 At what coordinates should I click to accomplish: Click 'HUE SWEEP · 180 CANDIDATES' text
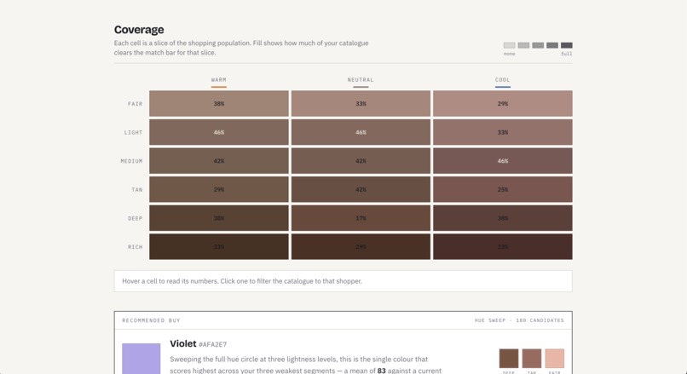tap(519, 320)
